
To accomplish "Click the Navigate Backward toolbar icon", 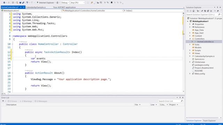I will pyautogui.click(x=4, y=2).
